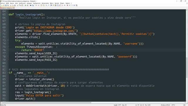Screen dimensions: 188x106
Task: Open user defined language icon
Action: tap(53, 5)
